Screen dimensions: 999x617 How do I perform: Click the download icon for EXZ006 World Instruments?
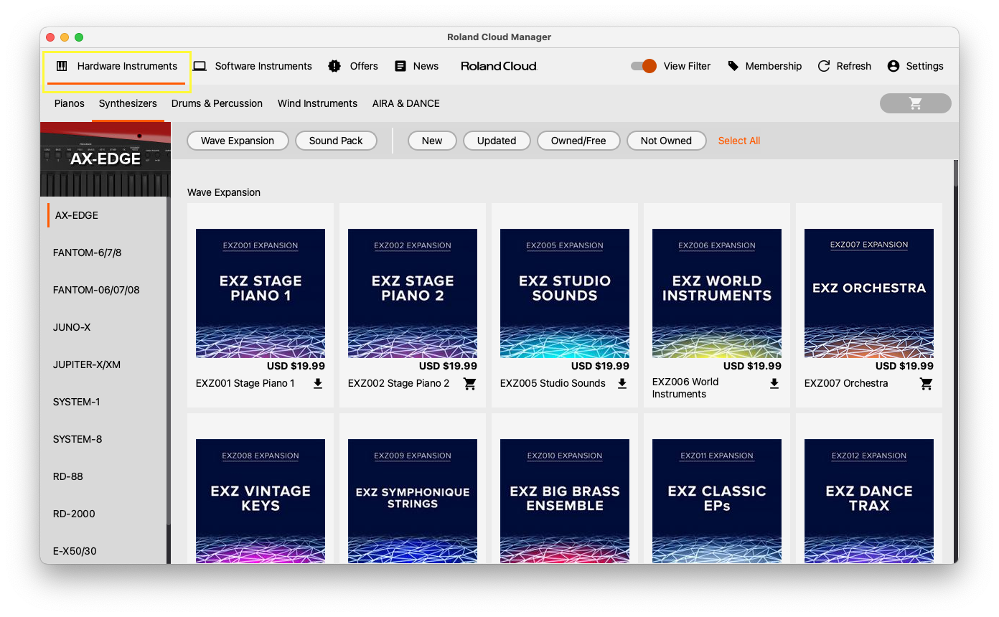(774, 384)
